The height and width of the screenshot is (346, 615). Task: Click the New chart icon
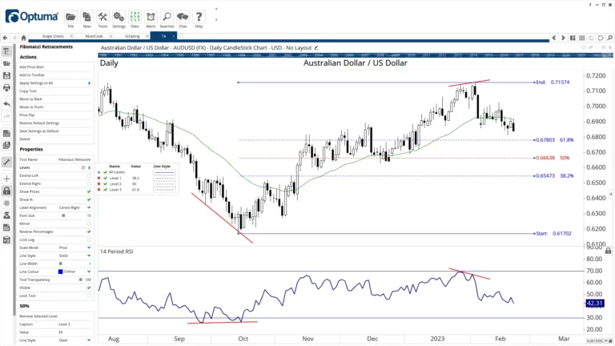click(x=86, y=18)
